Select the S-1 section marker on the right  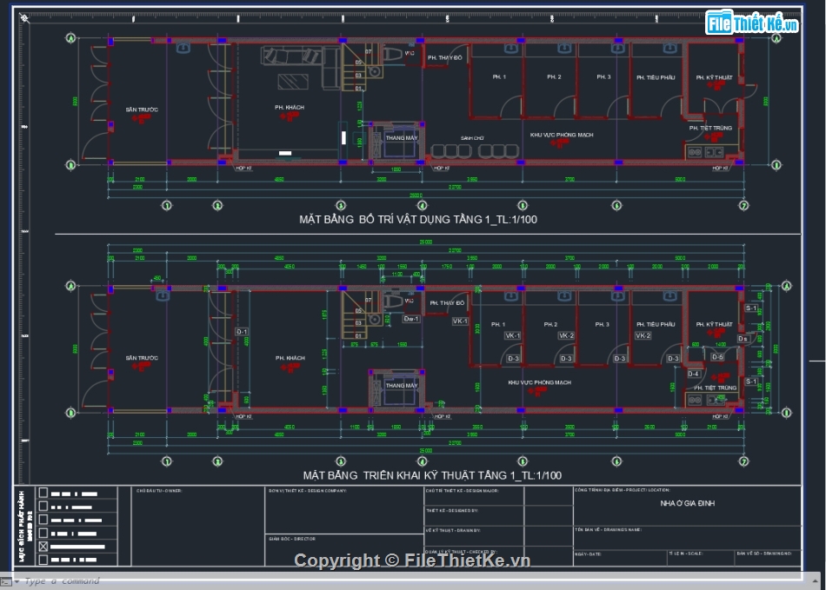click(751, 308)
